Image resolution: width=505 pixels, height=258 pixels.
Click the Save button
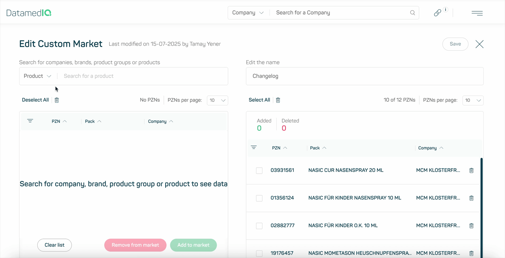455,44
